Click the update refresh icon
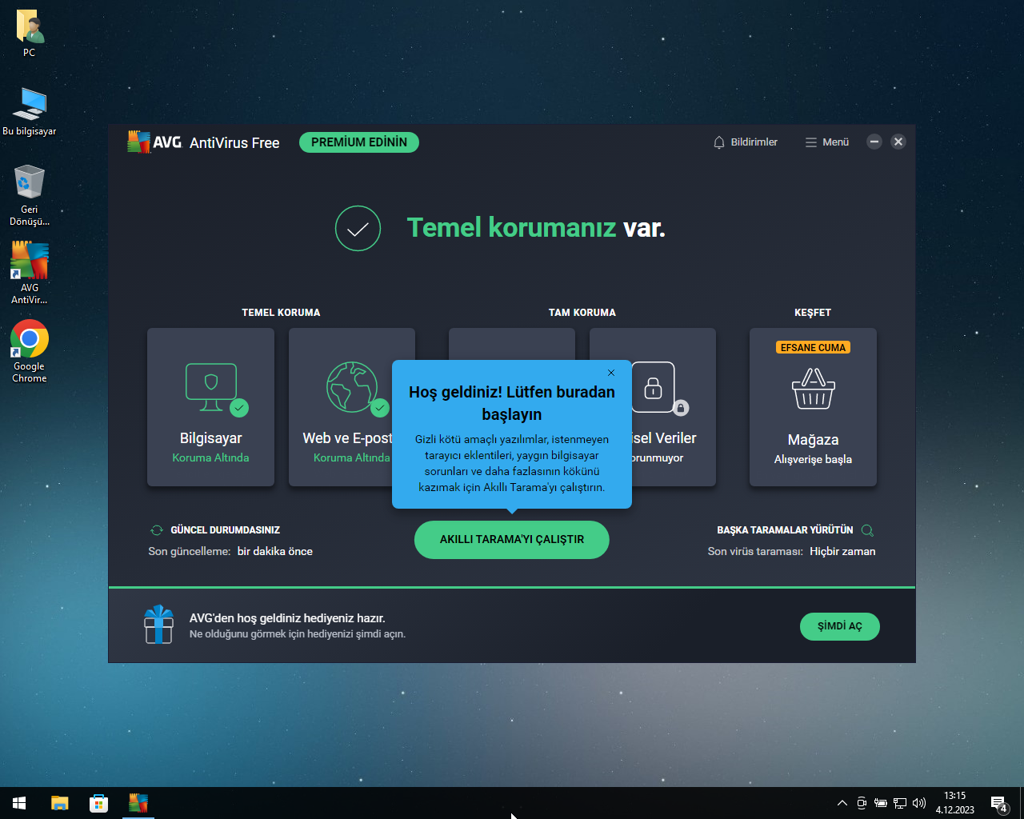This screenshot has width=1024, height=819. 157,530
